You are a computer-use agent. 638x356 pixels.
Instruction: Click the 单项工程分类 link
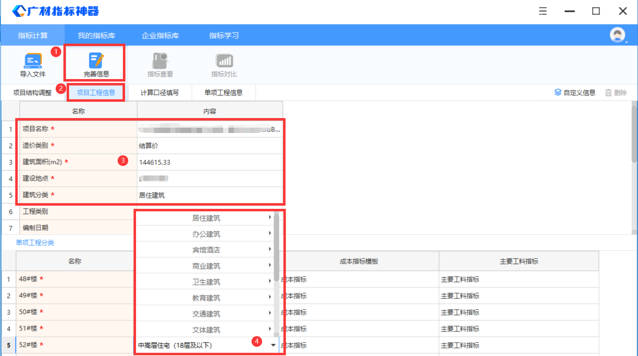[x=35, y=243]
